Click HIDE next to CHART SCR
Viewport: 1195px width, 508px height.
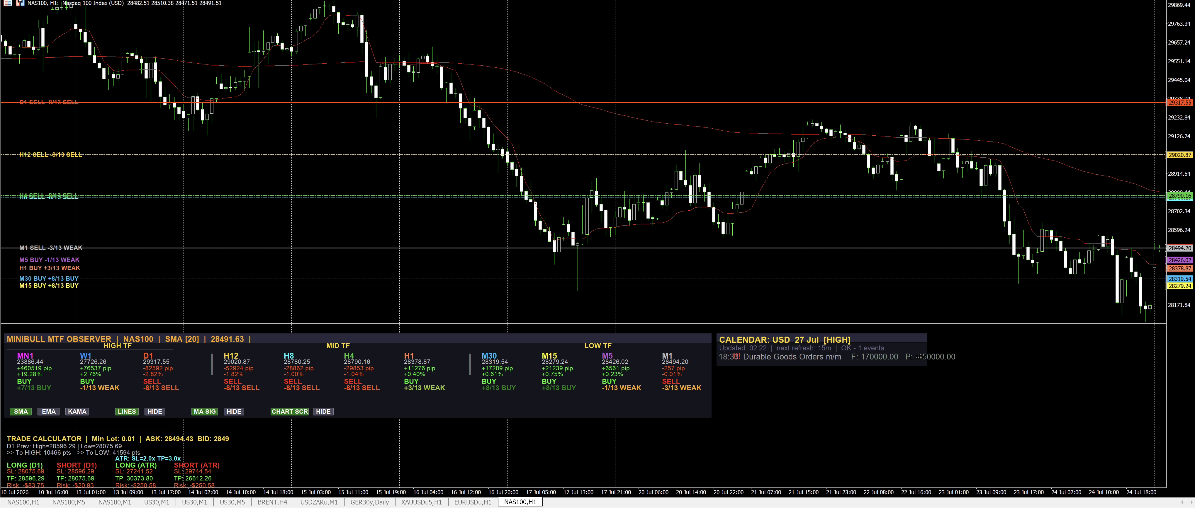pos(323,412)
